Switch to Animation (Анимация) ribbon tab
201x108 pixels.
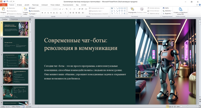pyautogui.click(x=44, y=5)
